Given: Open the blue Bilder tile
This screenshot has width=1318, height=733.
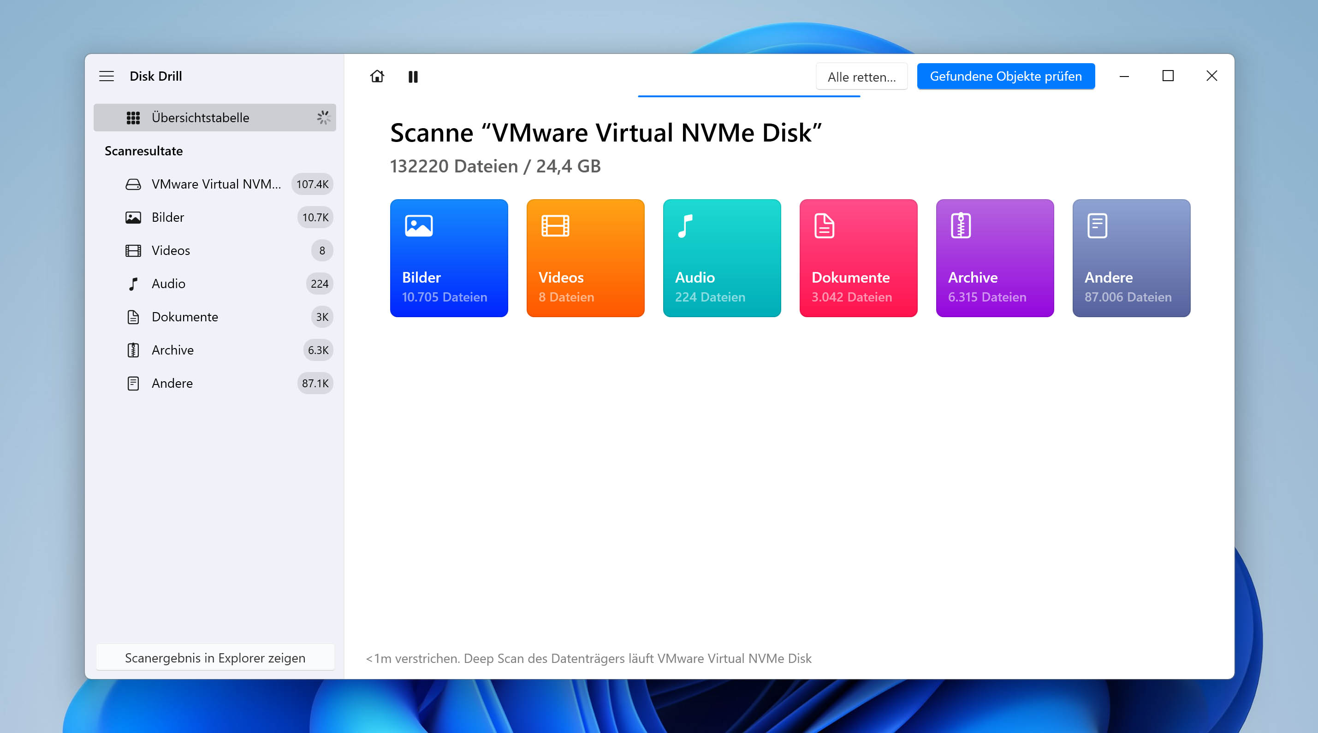Looking at the screenshot, I should [449, 258].
